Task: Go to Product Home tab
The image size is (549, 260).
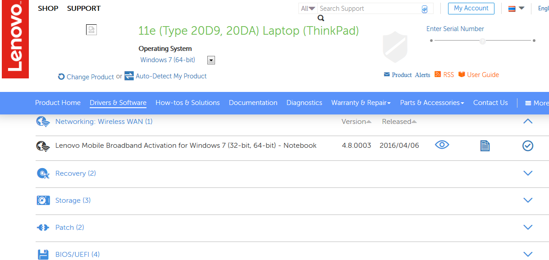Action: click(x=58, y=103)
